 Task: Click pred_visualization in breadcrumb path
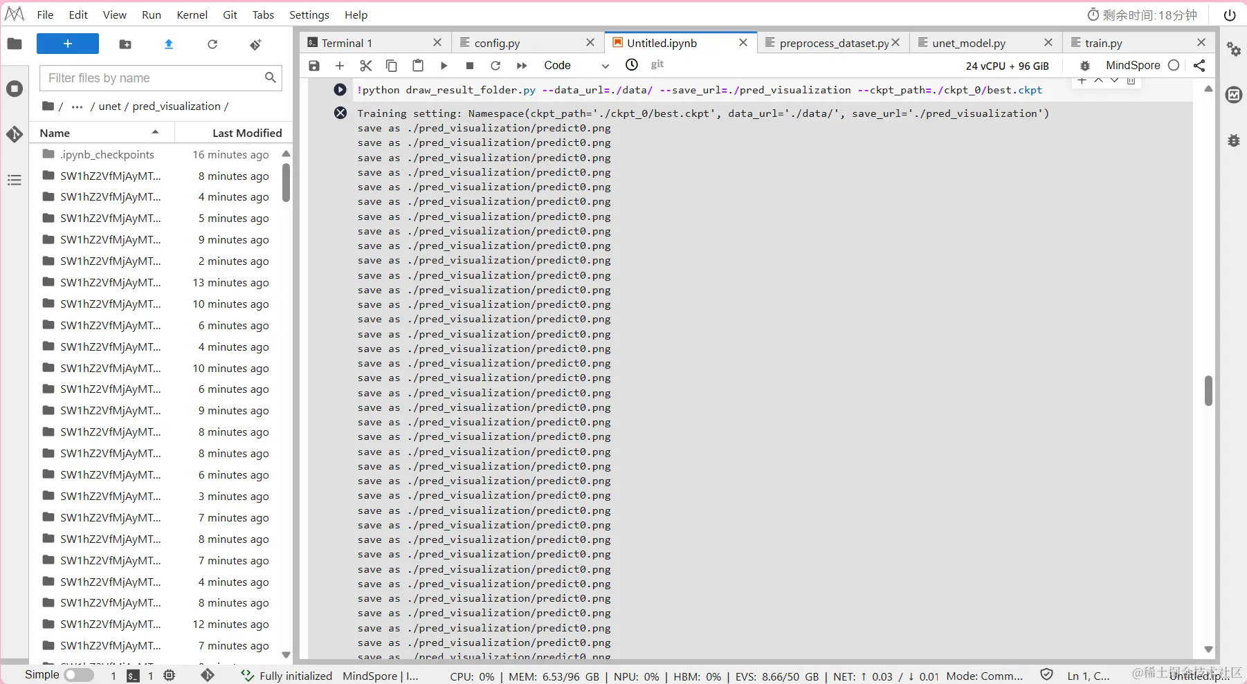click(176, 107)
